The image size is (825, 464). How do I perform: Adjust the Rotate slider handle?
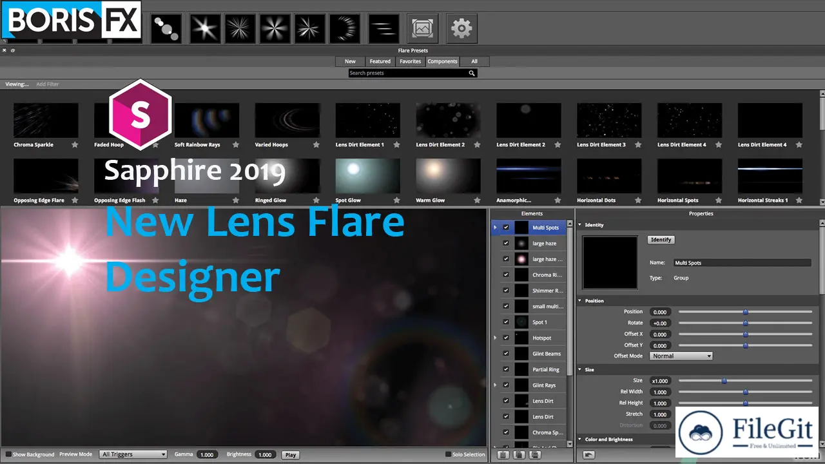[746, 323]
